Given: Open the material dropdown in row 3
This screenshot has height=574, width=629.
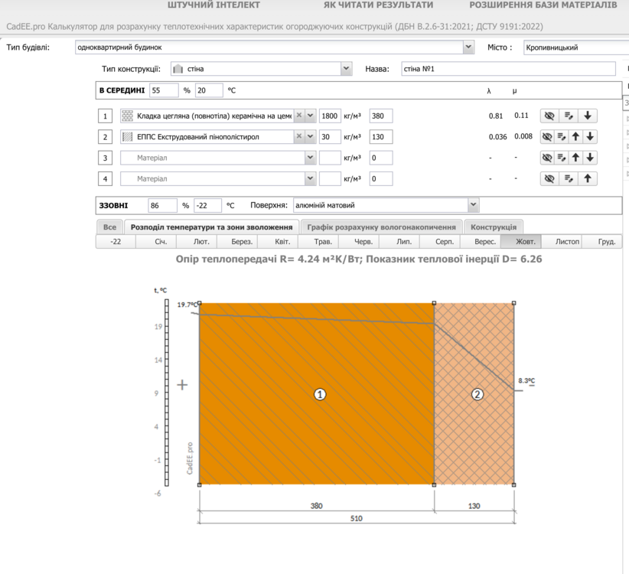Looking at the screenshot, I should click(310, 158).
